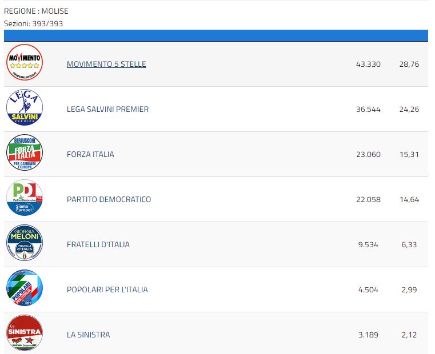Click the REGIONE : MOLISE heading

(x=36, y=11)
